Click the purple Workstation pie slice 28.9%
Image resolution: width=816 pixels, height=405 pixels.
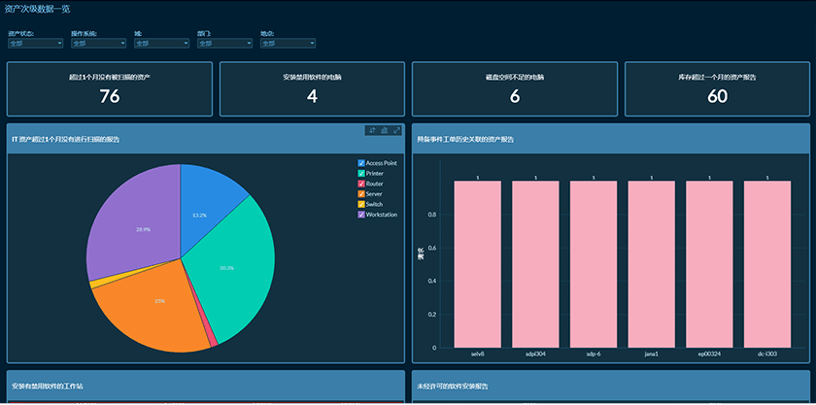tap(135, 223)
